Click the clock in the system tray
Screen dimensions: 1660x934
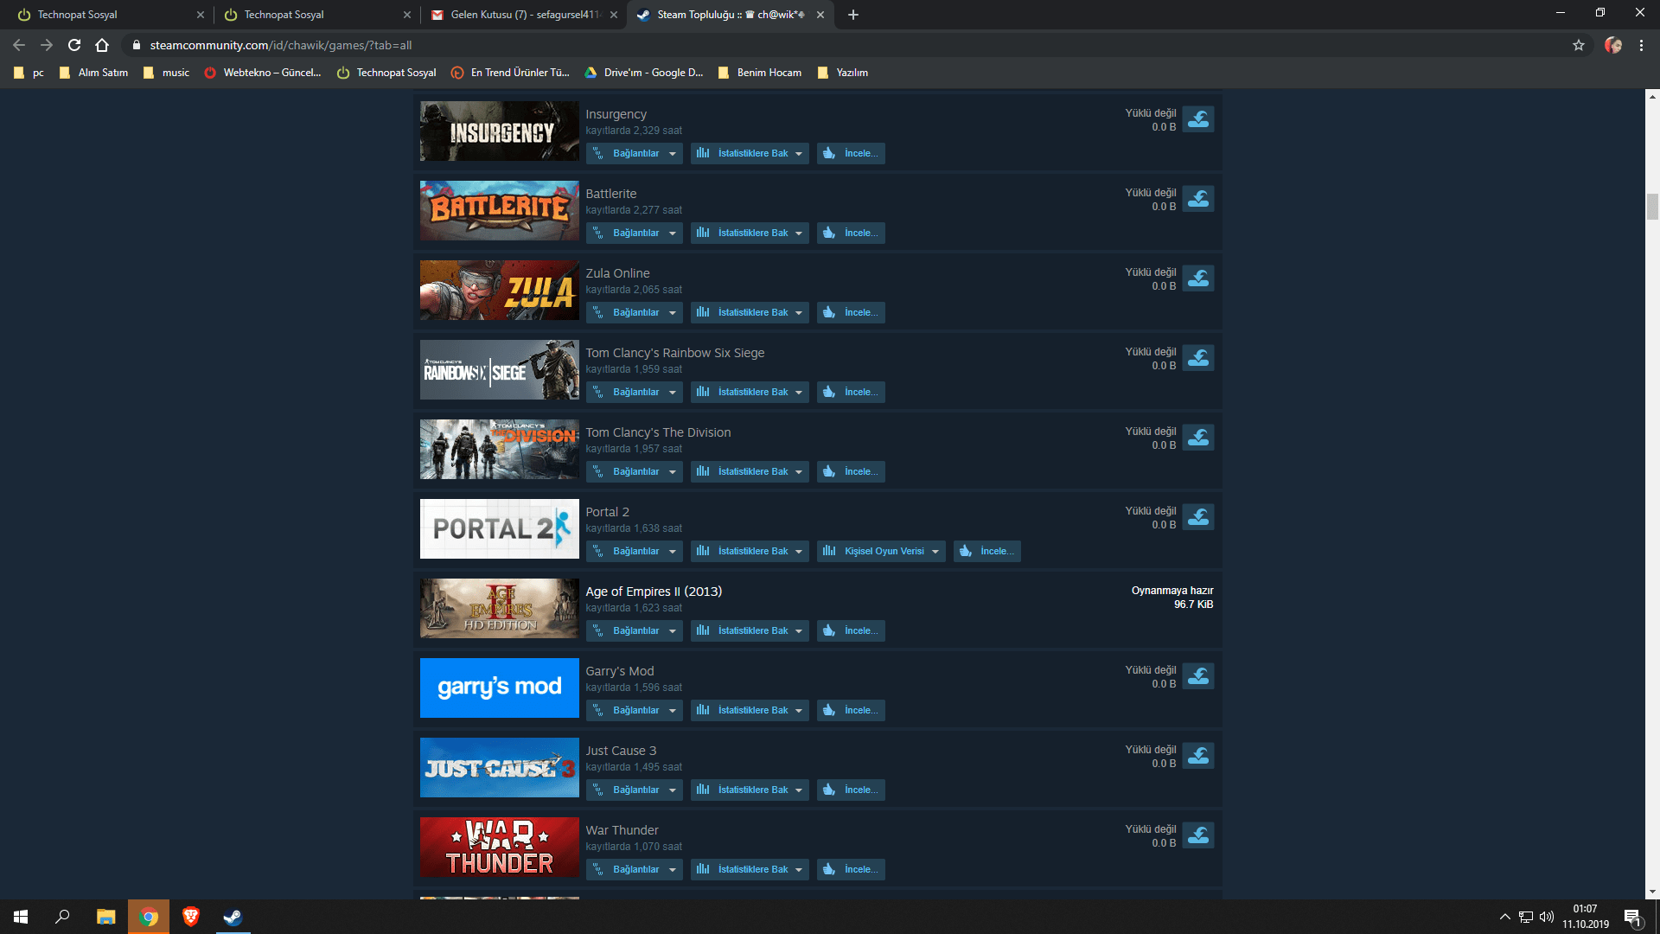click(x=1585, y=916)
